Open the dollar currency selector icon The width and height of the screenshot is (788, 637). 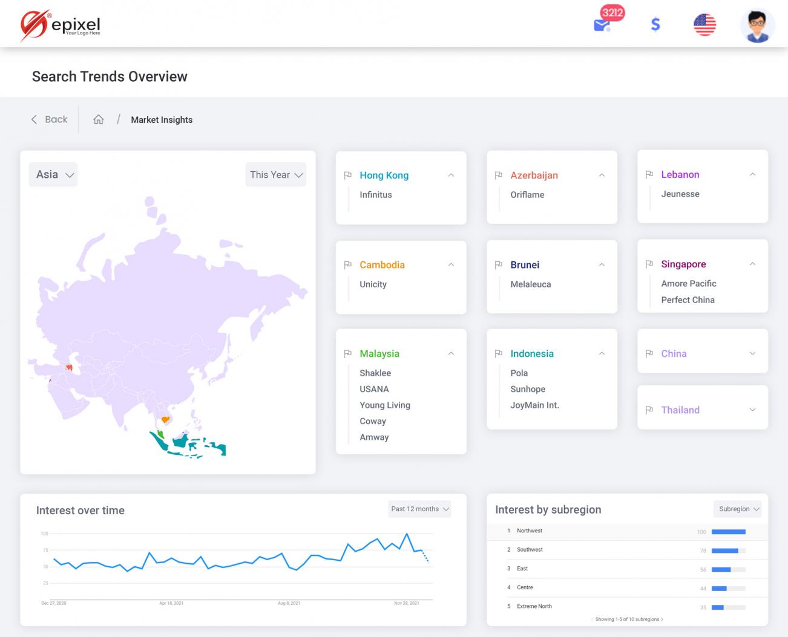pos(655,25)
